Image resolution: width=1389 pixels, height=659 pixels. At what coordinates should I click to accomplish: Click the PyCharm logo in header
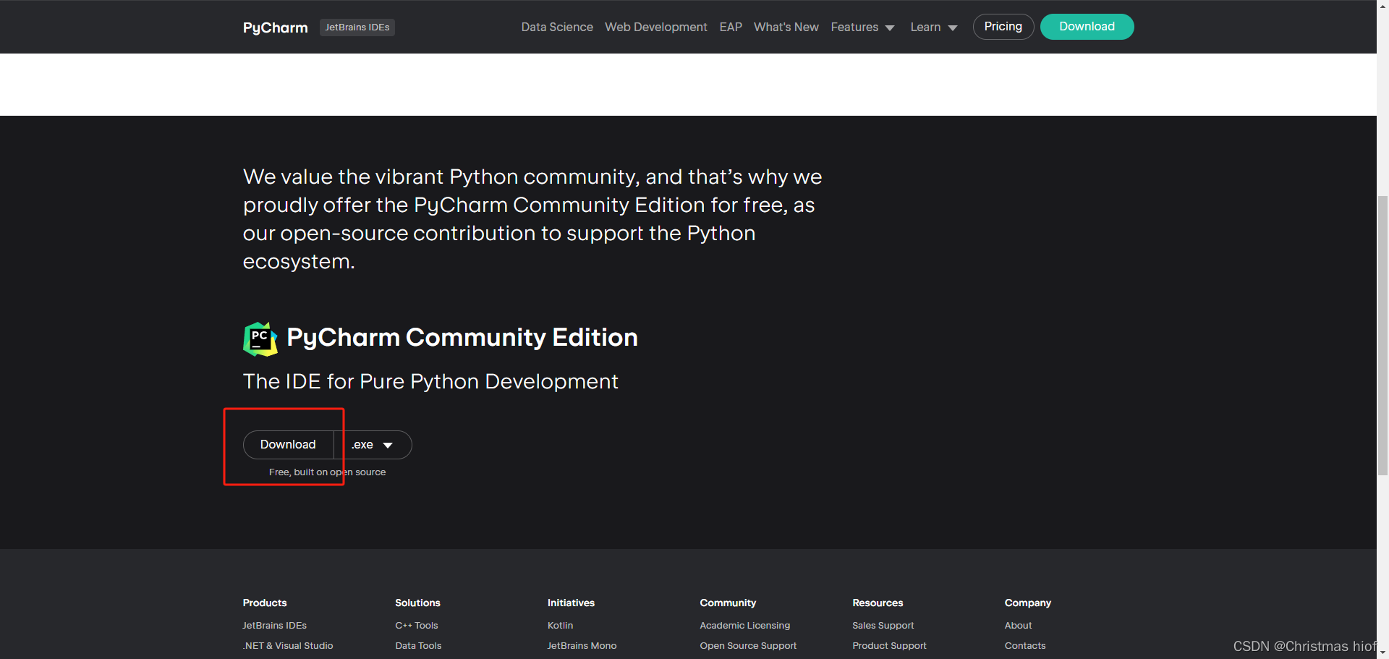(x=275, y=27)
